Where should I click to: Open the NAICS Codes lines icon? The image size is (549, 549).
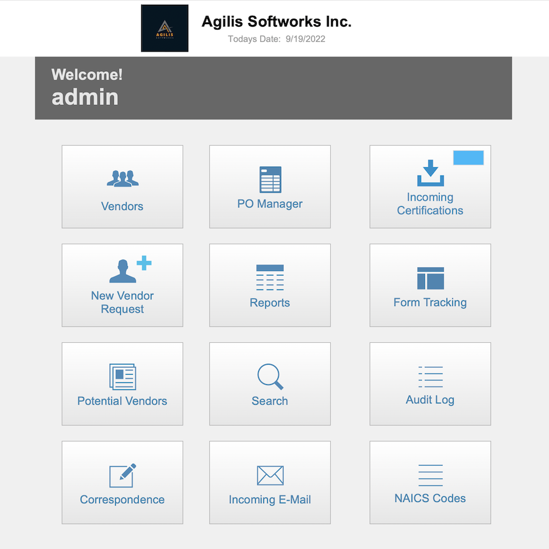(x=430, y=475)
